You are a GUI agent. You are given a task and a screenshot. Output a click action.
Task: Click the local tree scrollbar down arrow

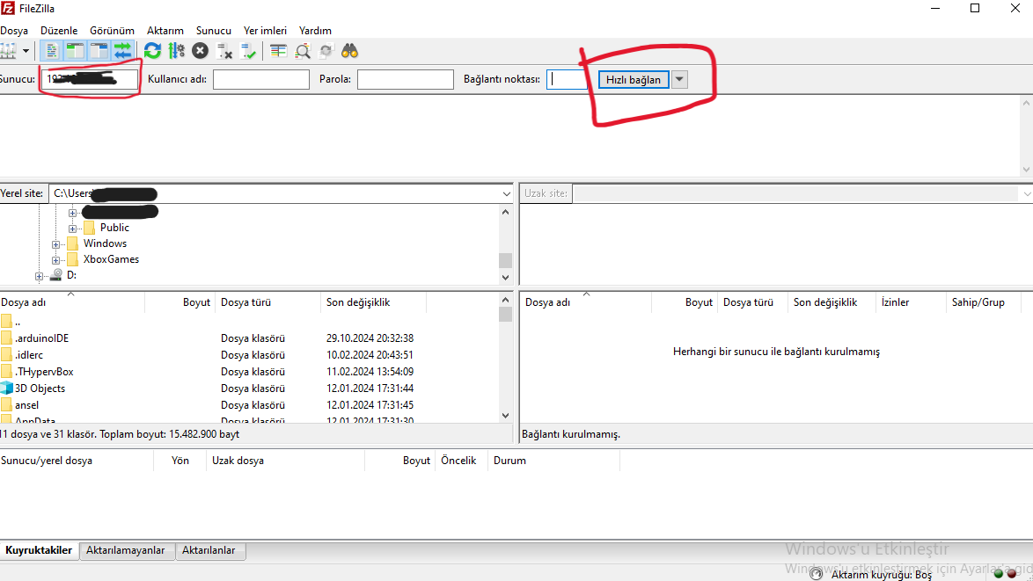tap(505, 278)
